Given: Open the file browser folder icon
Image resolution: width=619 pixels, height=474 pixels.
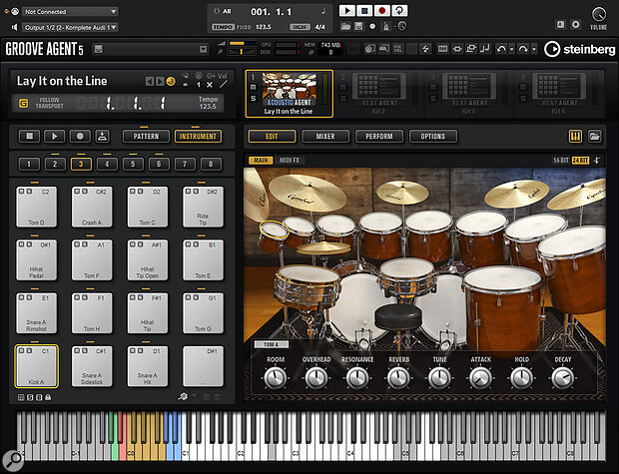Looking at the screenshot, I should 595,136.
